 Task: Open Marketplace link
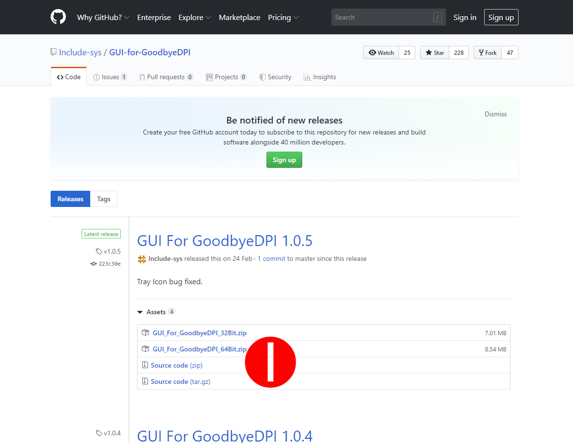pyautogui.click(x=240, y=17)
